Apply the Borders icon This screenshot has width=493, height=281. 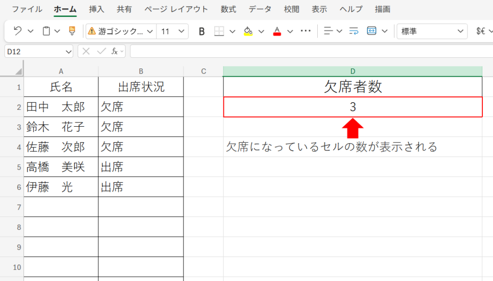pos(219,31)
